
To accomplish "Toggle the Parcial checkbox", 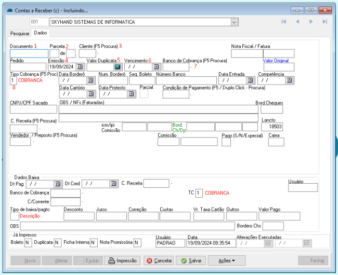I will (x=144, y=94).
